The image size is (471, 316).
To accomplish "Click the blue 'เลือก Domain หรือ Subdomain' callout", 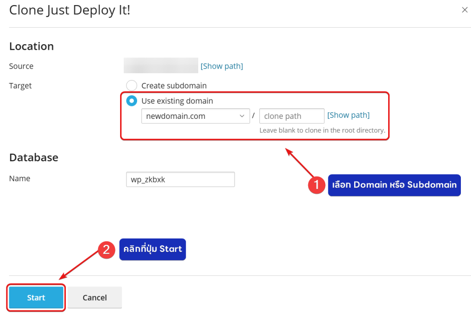I will click(394, 185).
